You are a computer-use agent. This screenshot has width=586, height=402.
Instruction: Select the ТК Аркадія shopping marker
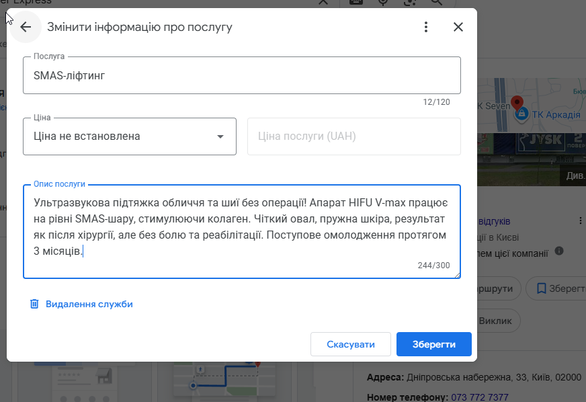(x=521, y=114)
